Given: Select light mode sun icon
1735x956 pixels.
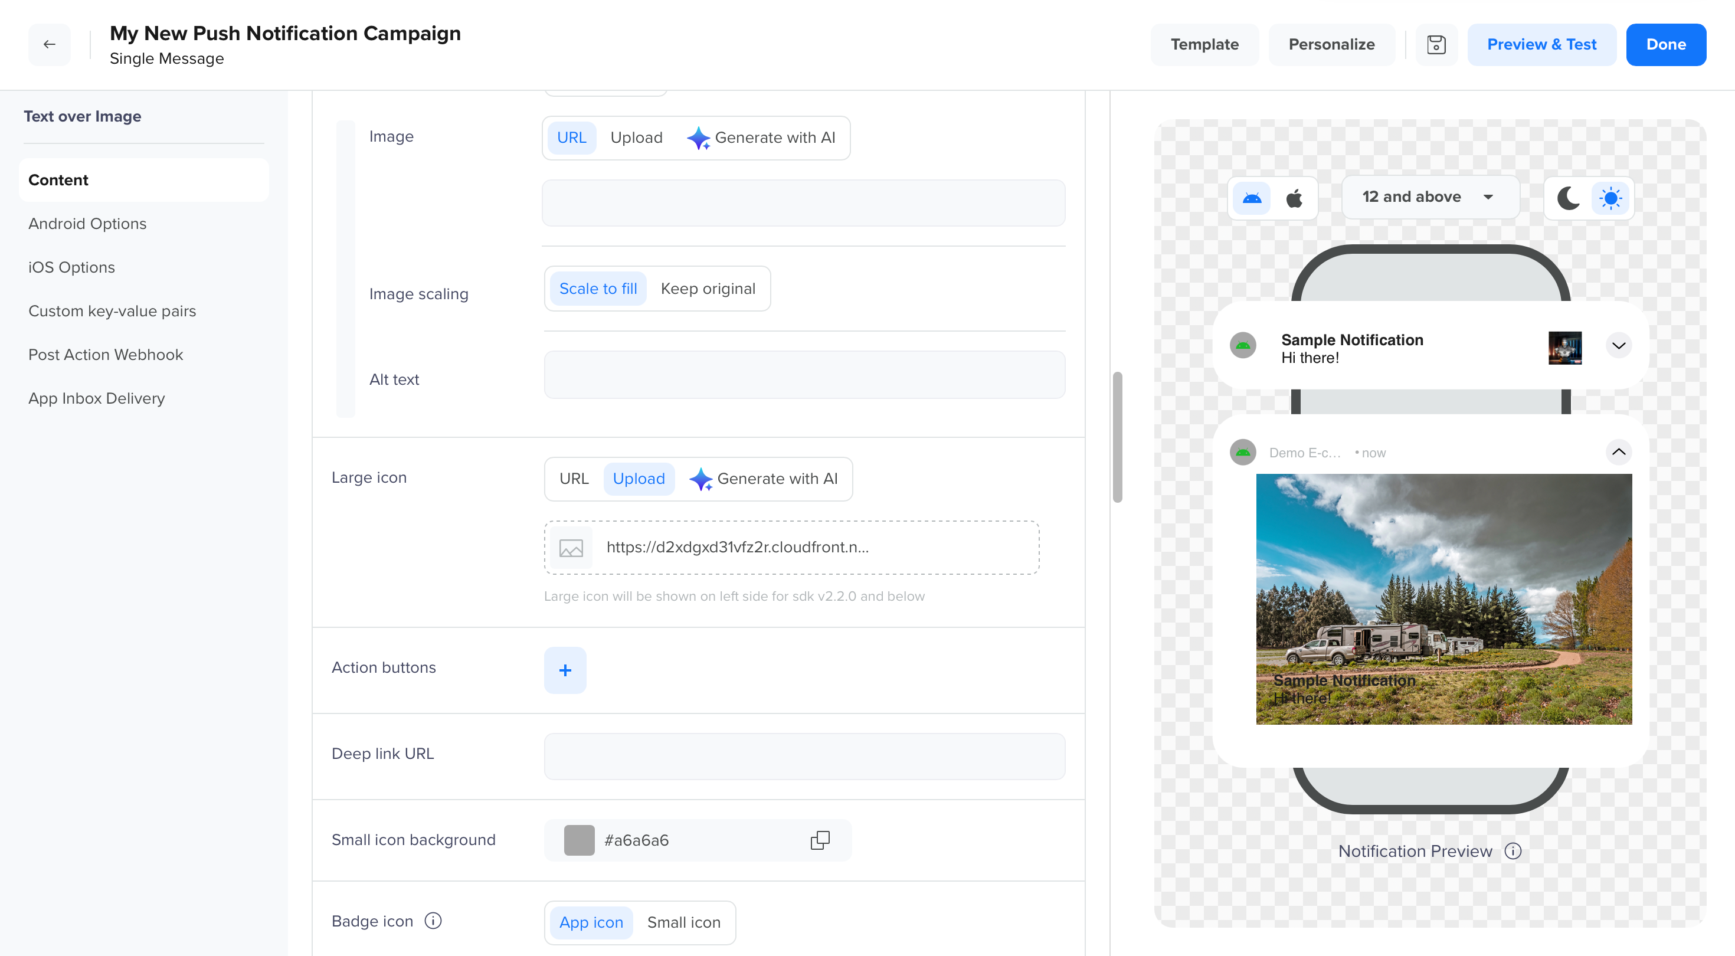Looking at the screenshot, I should 1610,198.
